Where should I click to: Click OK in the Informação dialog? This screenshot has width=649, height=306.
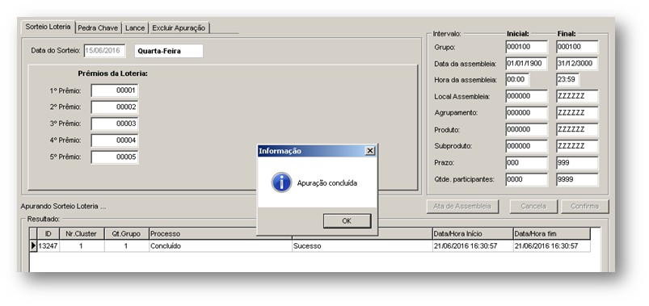point(347,220)
